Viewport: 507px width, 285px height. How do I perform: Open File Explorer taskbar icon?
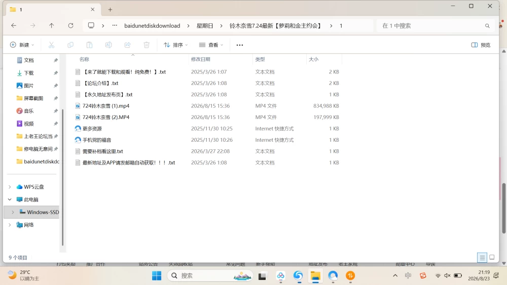tap(315, 276)
